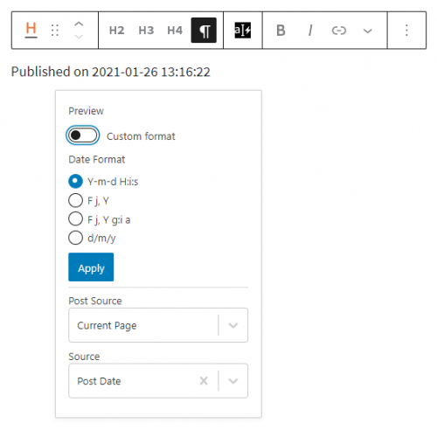Insert a link with chain icon
This screenshot has width=437, height=430.
[339, 31]
